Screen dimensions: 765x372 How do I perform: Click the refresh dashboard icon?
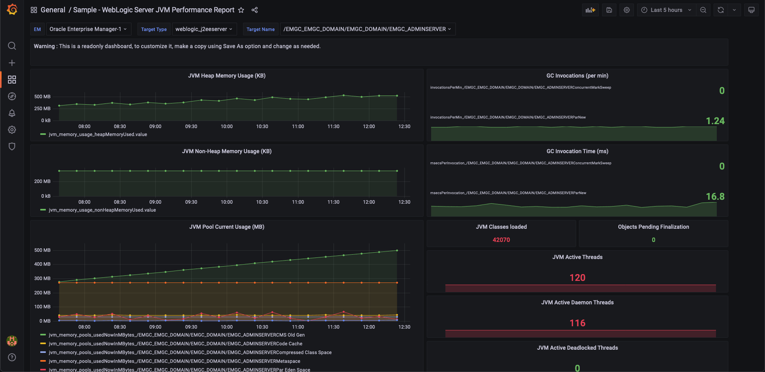(720, 10)
